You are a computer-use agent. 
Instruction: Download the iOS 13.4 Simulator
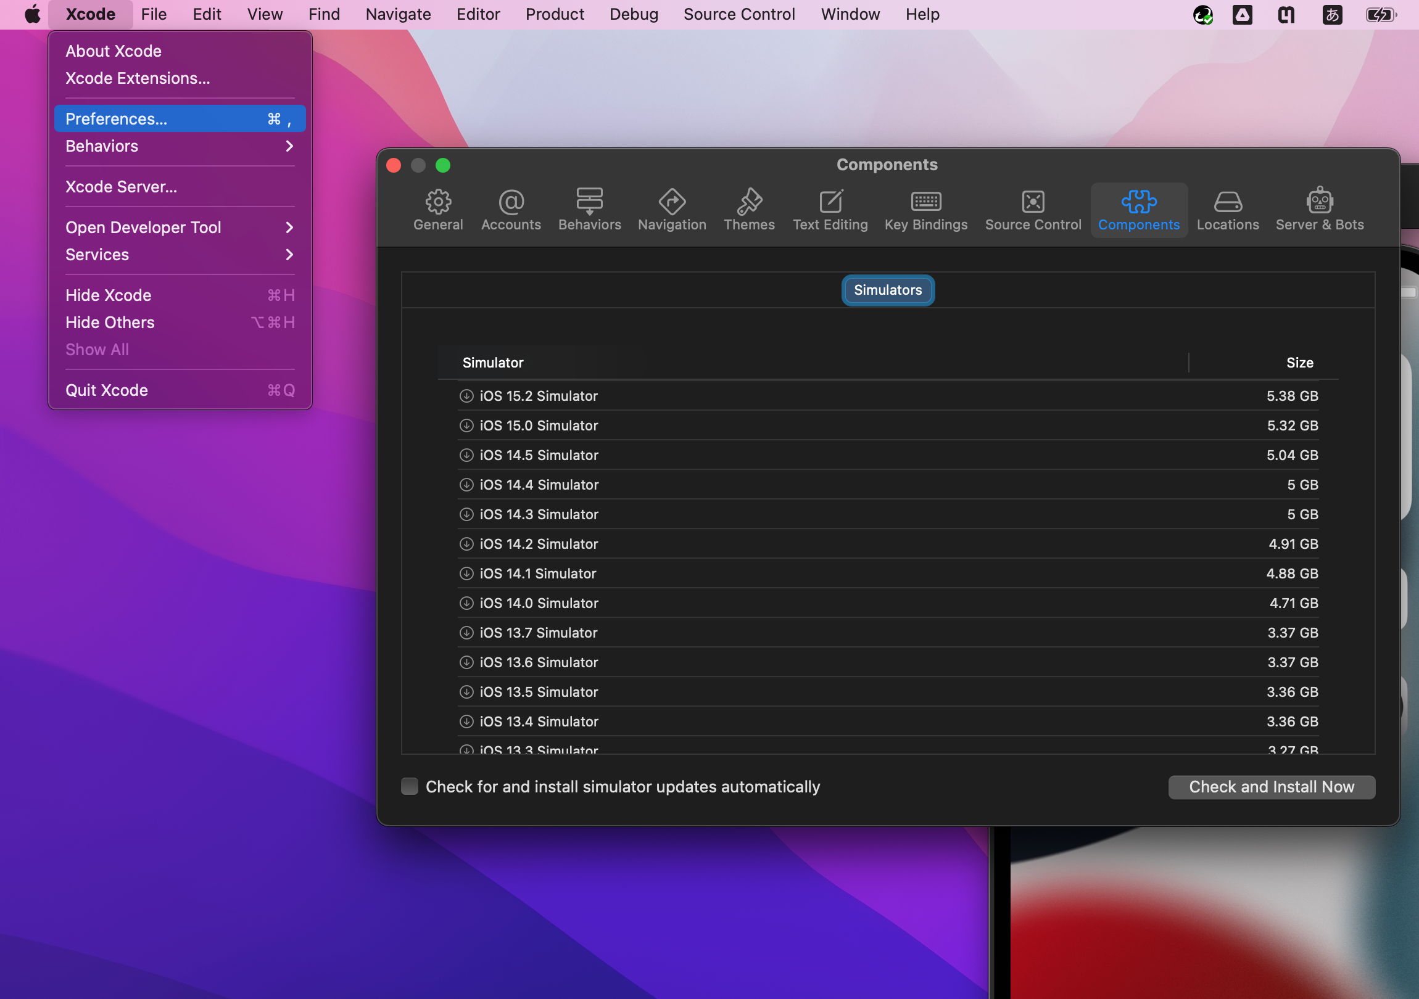pos(466,721)
